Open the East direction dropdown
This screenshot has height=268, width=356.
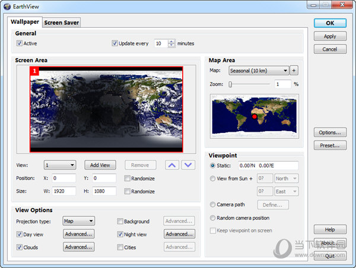(287, 192)
